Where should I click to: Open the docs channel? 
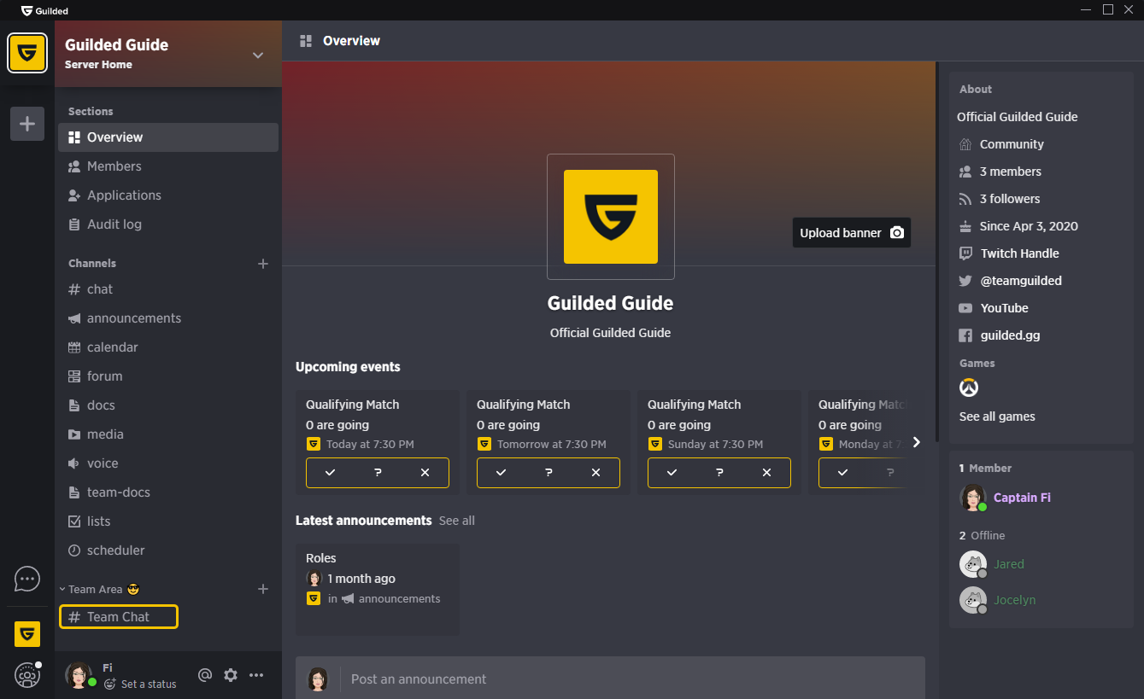168,405
